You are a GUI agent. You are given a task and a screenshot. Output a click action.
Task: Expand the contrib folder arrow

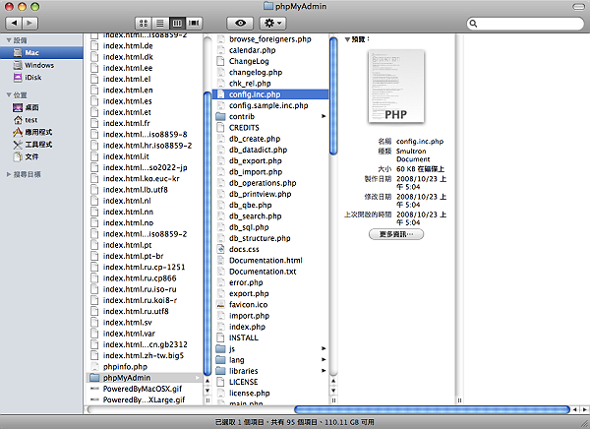click(x=324, y=116)
